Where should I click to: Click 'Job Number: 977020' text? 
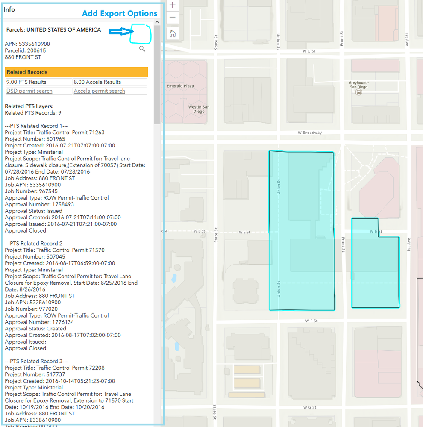click(x=31, y=309)
